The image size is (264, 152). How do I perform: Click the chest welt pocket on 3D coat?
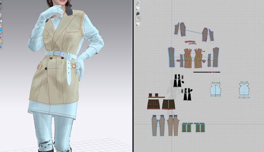coord(73,31)
